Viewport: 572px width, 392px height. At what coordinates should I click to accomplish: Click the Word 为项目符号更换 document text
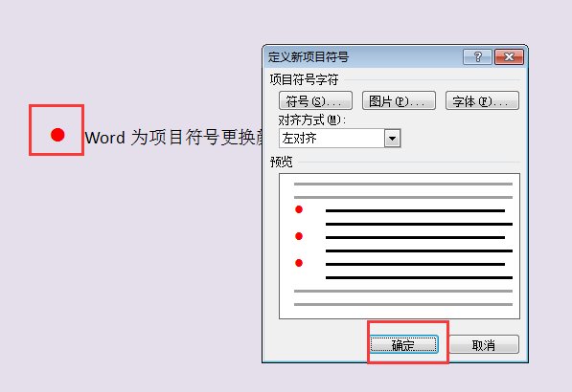(x=173, y=138)
